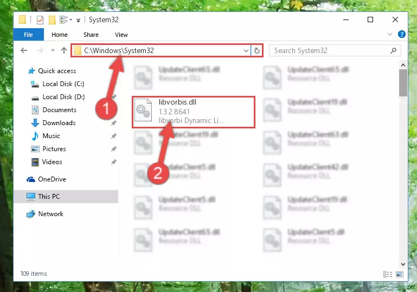Open the Customize Quick Access Toolbar dropdown
This screenshot has width=417, height=292.
click(78, 20)
